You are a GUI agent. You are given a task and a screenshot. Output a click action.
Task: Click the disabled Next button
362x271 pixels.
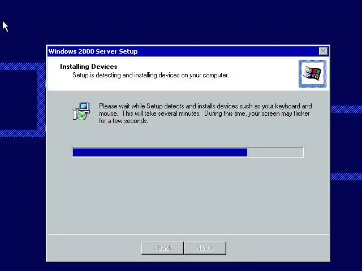pyautogui.click(x=205, y=248)
